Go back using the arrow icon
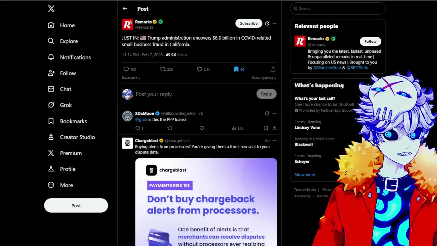Viewport: 437px width, 246px height. pyautogui.click(x=125, y=9)
